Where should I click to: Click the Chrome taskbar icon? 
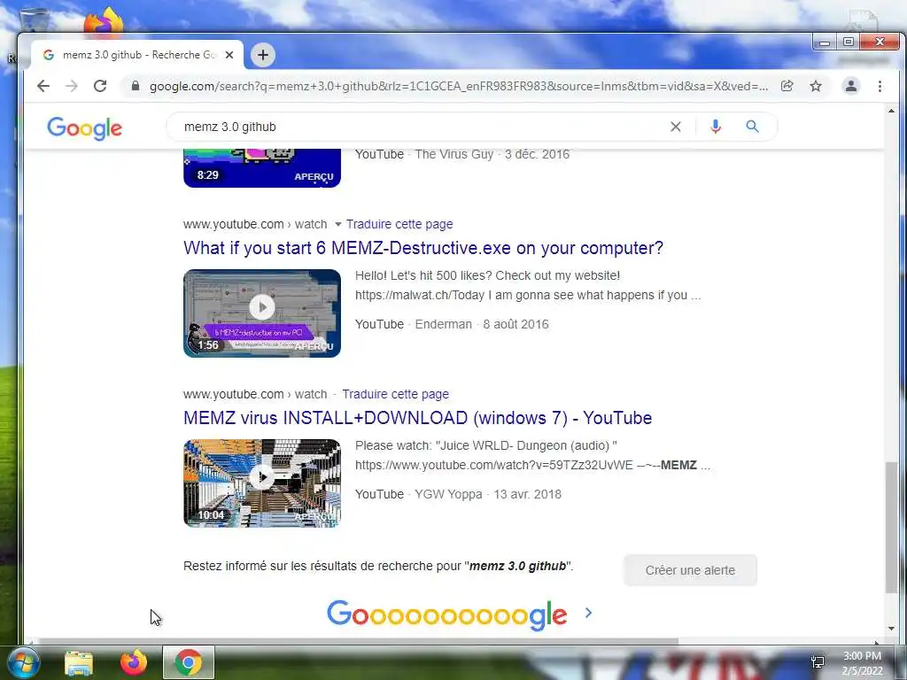[188, 662]
